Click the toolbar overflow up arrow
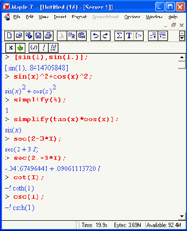187x231 pixels. click(182, 34)
